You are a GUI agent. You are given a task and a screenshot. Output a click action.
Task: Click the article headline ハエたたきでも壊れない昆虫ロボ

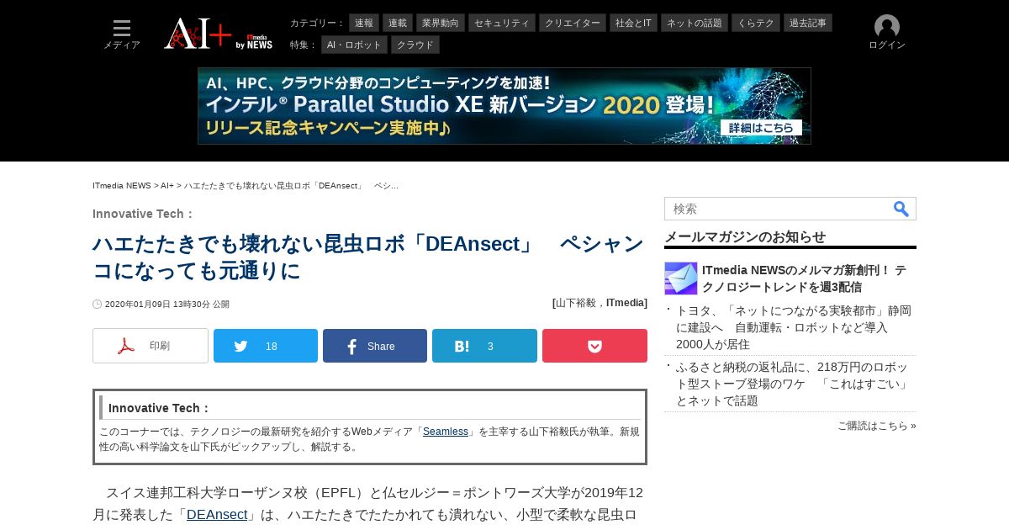pos(368,257)
